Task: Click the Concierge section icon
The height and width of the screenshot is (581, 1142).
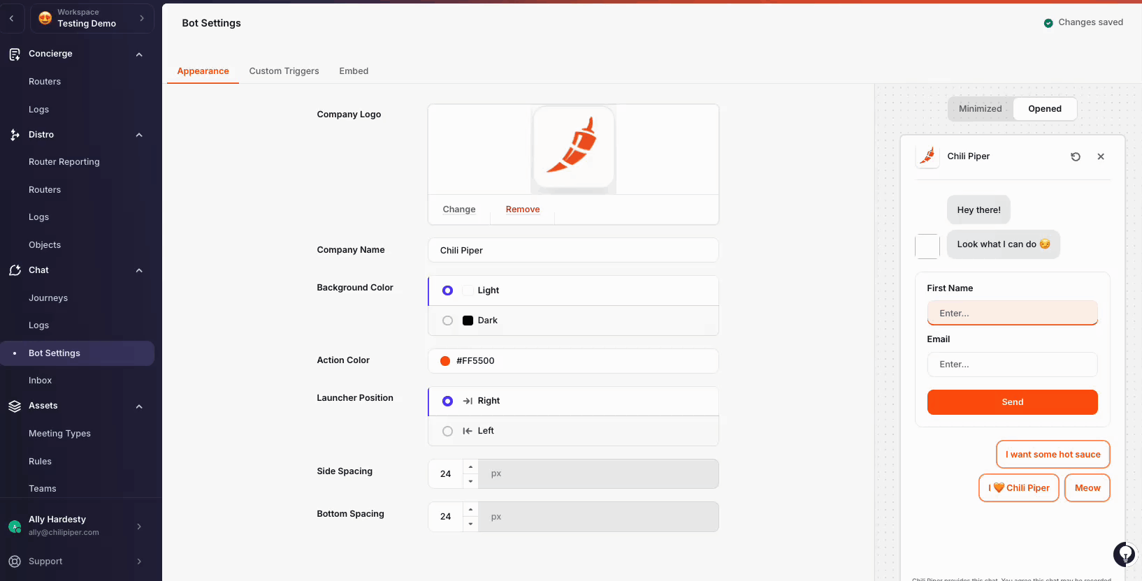Action: point(15,54)
